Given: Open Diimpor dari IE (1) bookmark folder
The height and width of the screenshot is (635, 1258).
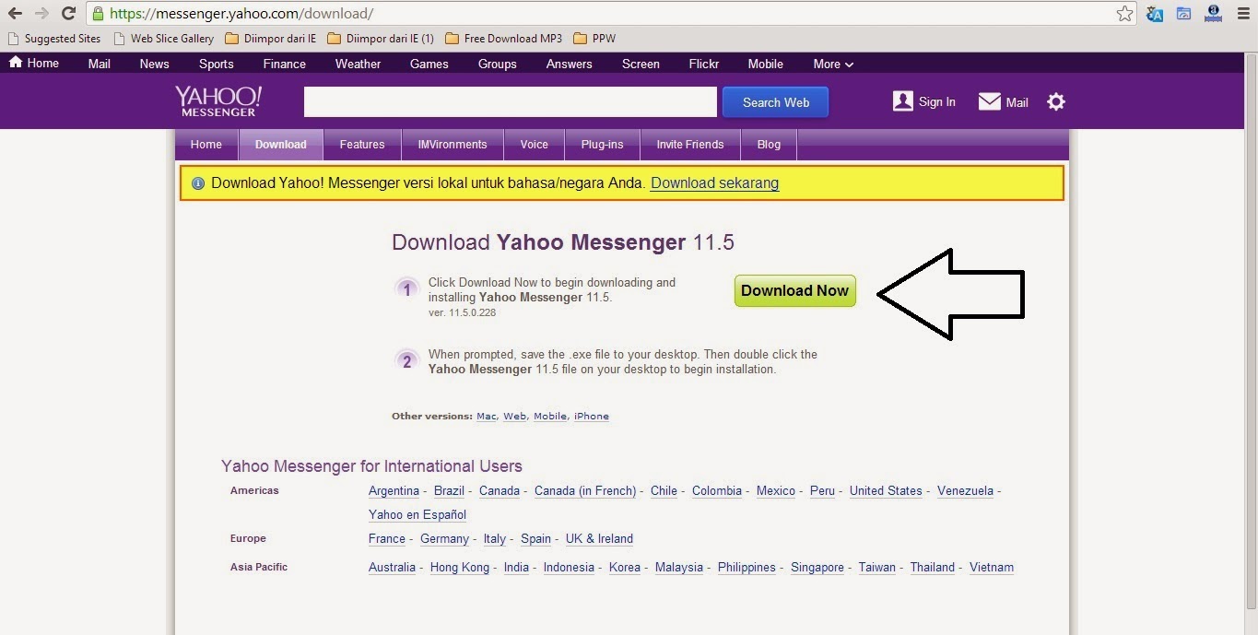Looking at the screenshot, I should pyautogui.click(x=381, y=39).
